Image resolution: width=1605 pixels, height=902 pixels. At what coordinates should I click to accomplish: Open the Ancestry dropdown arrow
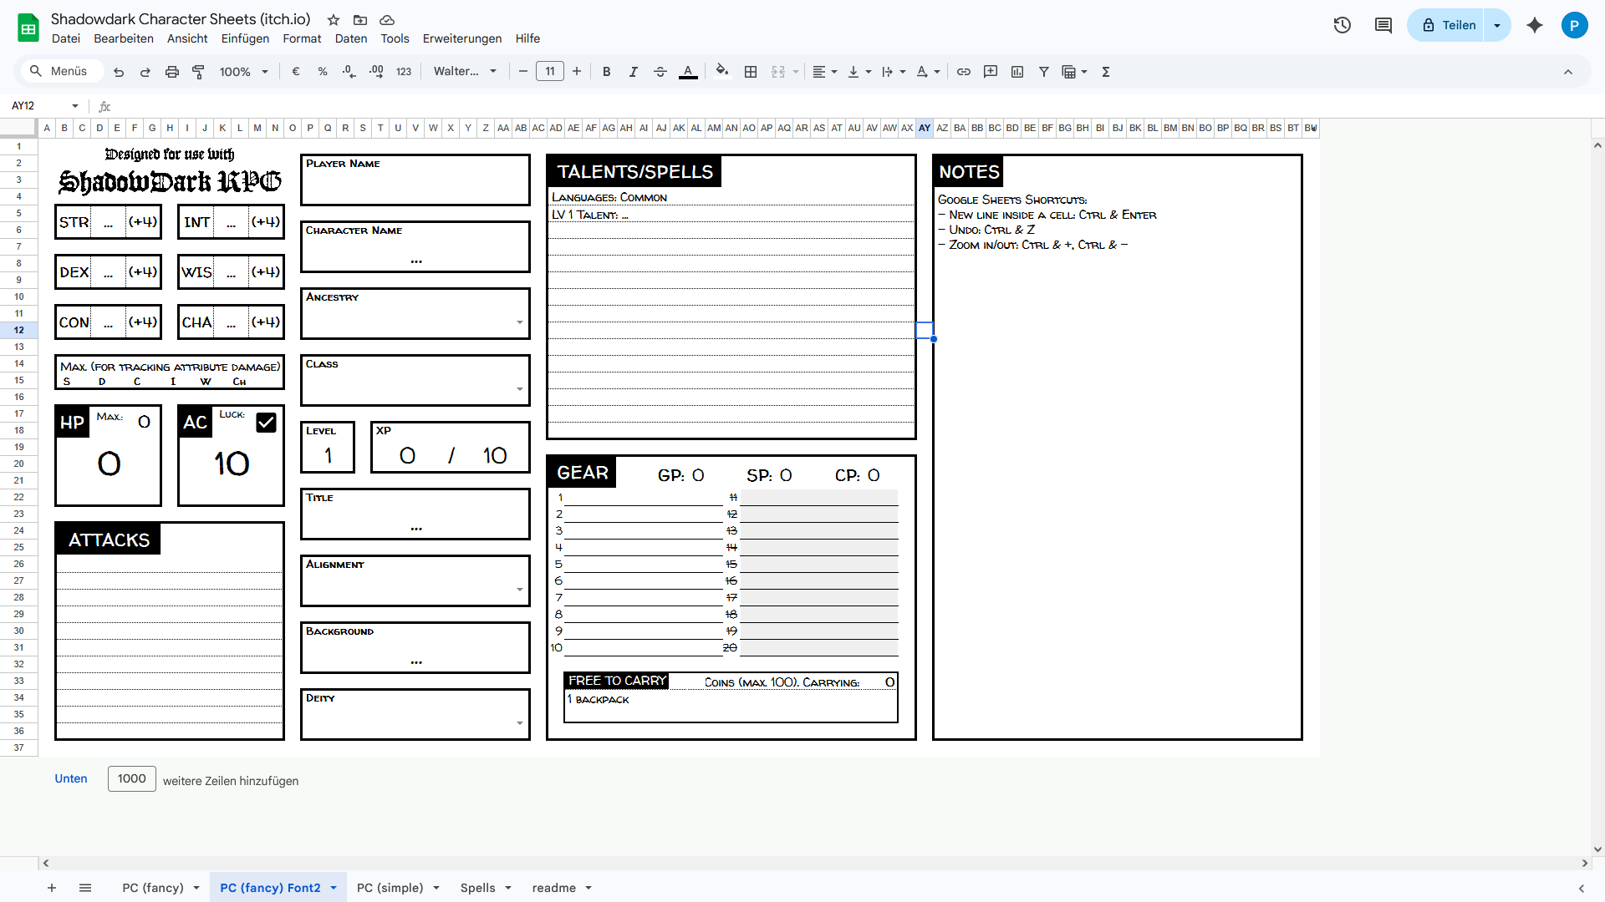click(x=519, y=322)
